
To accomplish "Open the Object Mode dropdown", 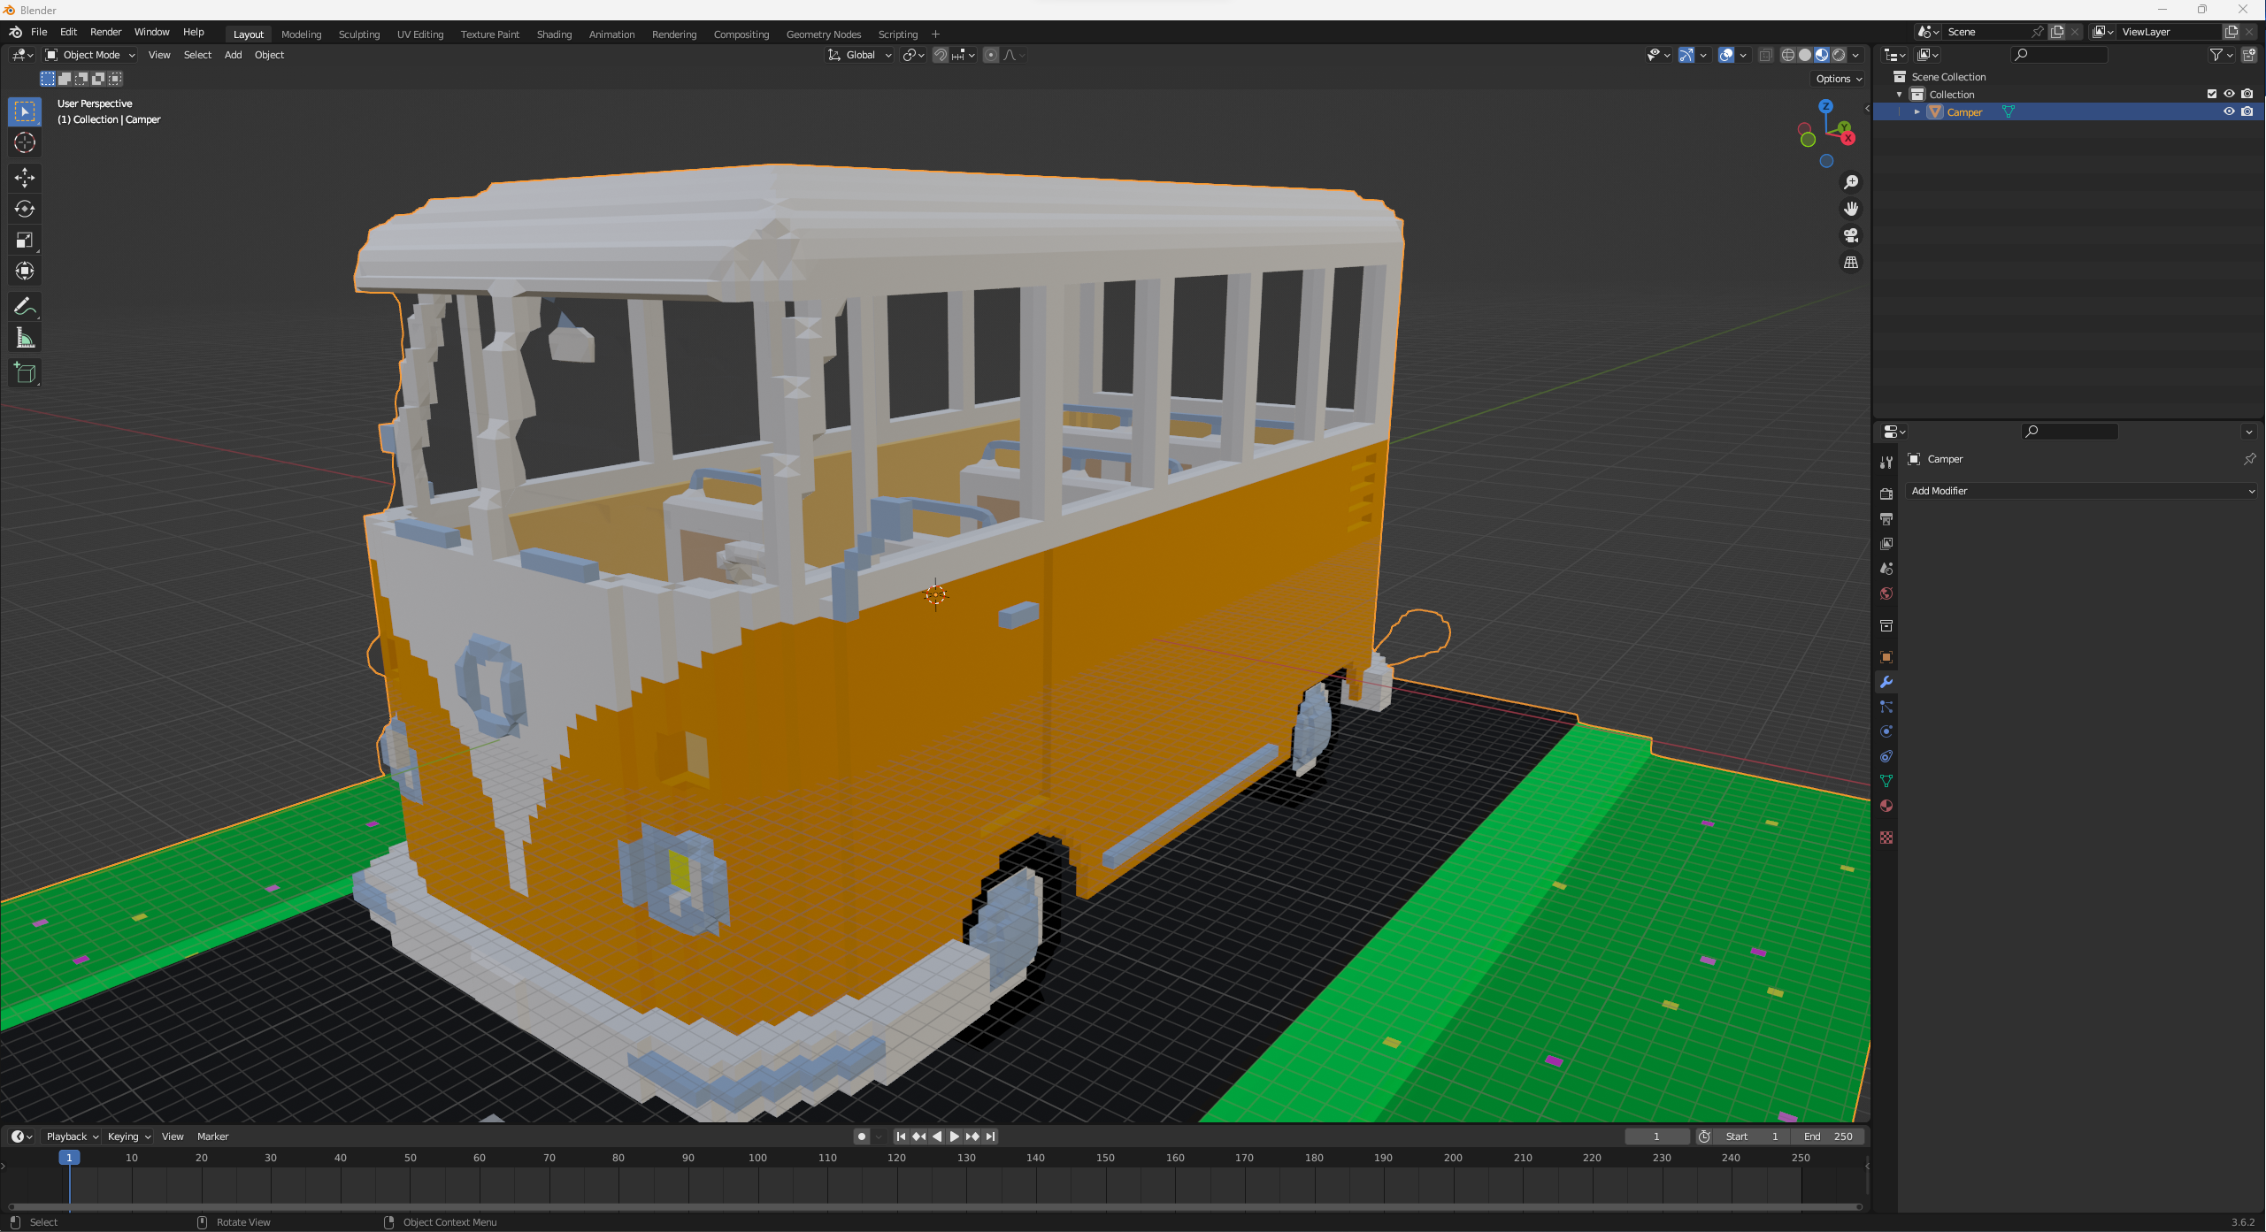I will click(90, 55).
